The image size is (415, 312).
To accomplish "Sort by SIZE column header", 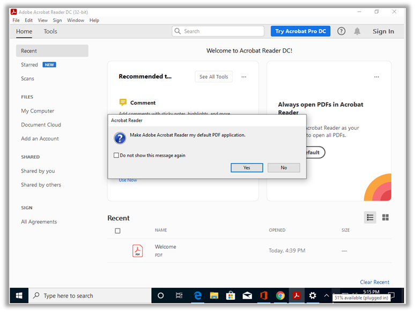I will pos(345,230).
